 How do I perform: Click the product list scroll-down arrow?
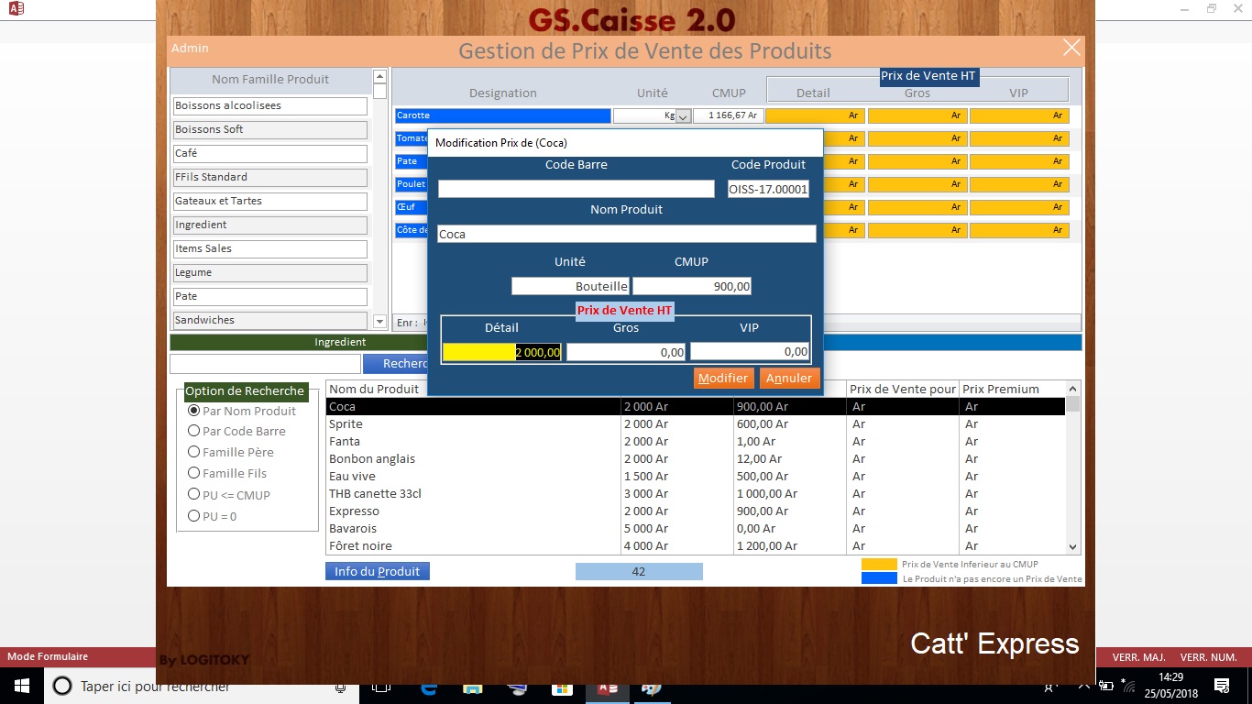point(1072,547)
